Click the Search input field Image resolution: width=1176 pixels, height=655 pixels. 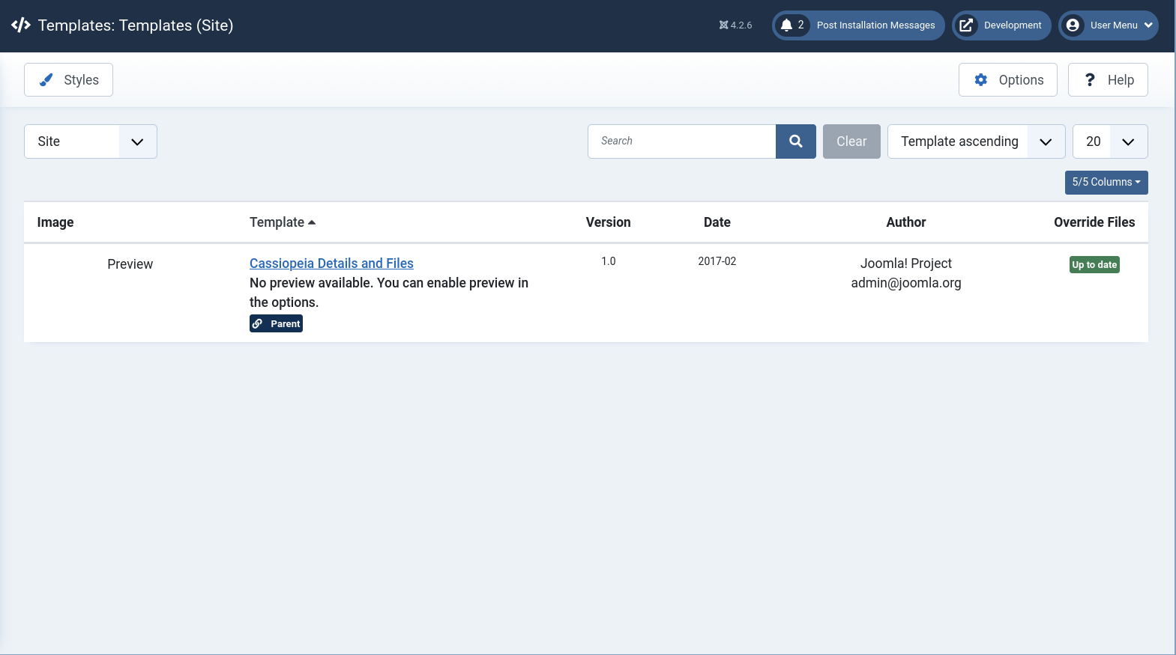(681, 141)
